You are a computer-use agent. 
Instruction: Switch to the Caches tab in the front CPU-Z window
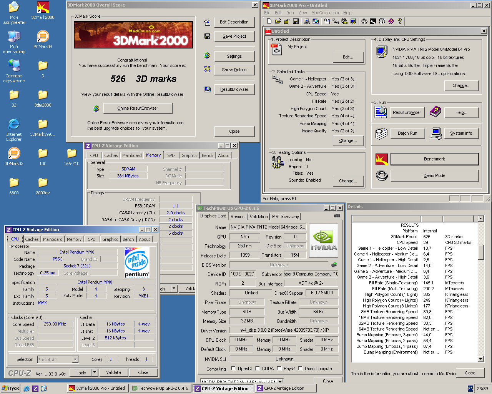(32, 239)
